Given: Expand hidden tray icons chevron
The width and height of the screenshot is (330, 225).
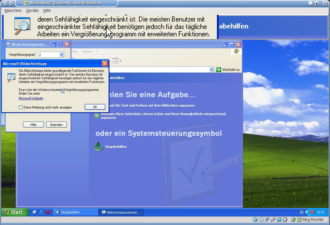Looking at the screenshot, I should click(307, 212).
